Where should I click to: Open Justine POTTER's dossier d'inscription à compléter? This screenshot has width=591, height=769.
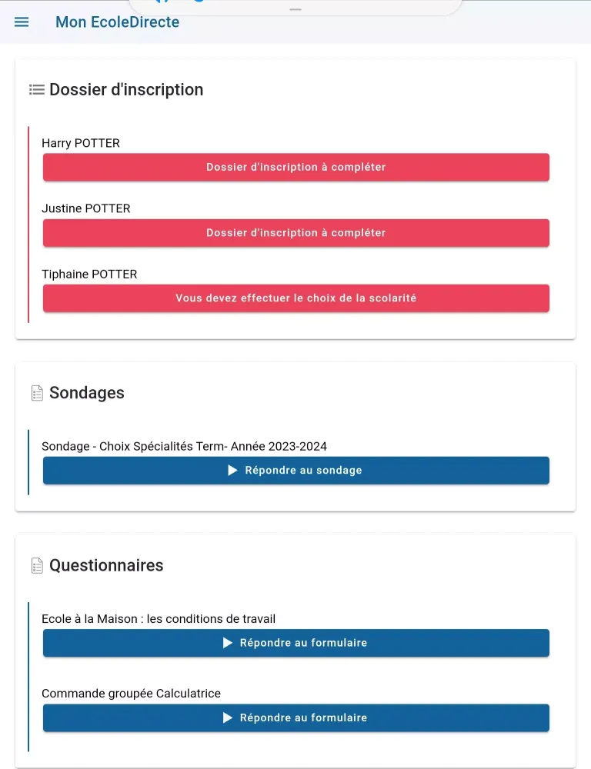tap(295, 233)
